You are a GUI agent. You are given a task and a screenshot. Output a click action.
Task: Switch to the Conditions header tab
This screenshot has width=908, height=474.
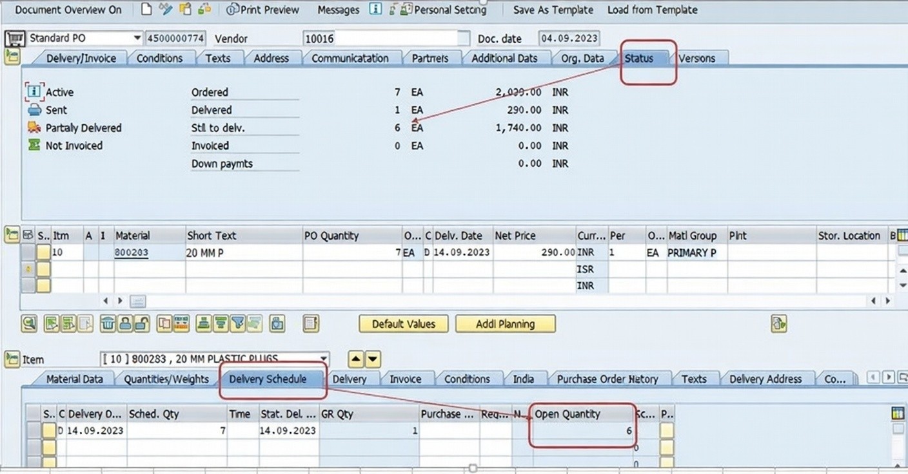click(x=159, y=59)
